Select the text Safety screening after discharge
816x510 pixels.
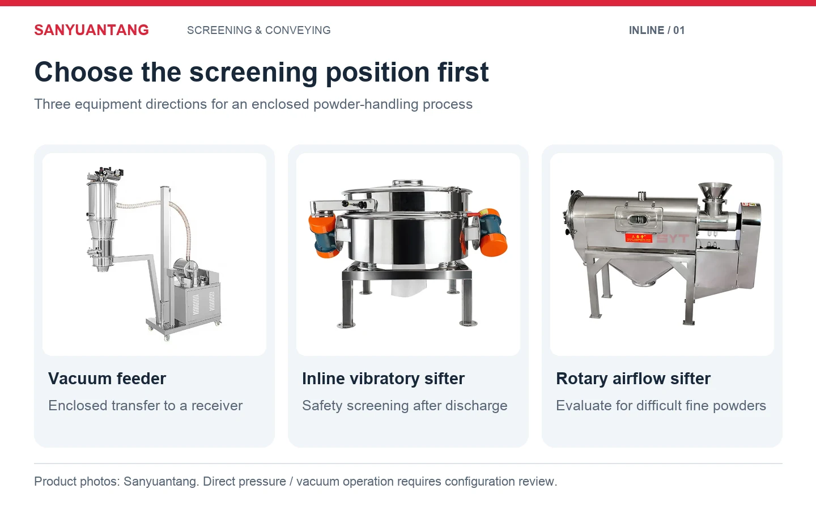click(x=405, y=406)
